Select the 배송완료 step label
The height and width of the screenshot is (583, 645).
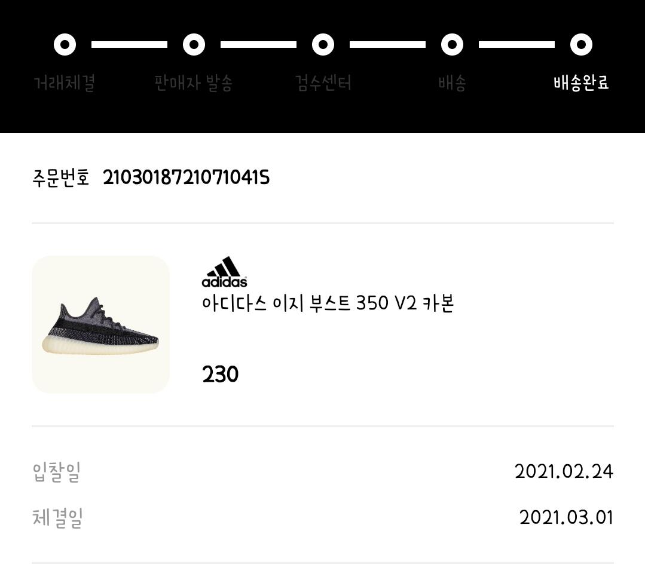tap(581, 83)
